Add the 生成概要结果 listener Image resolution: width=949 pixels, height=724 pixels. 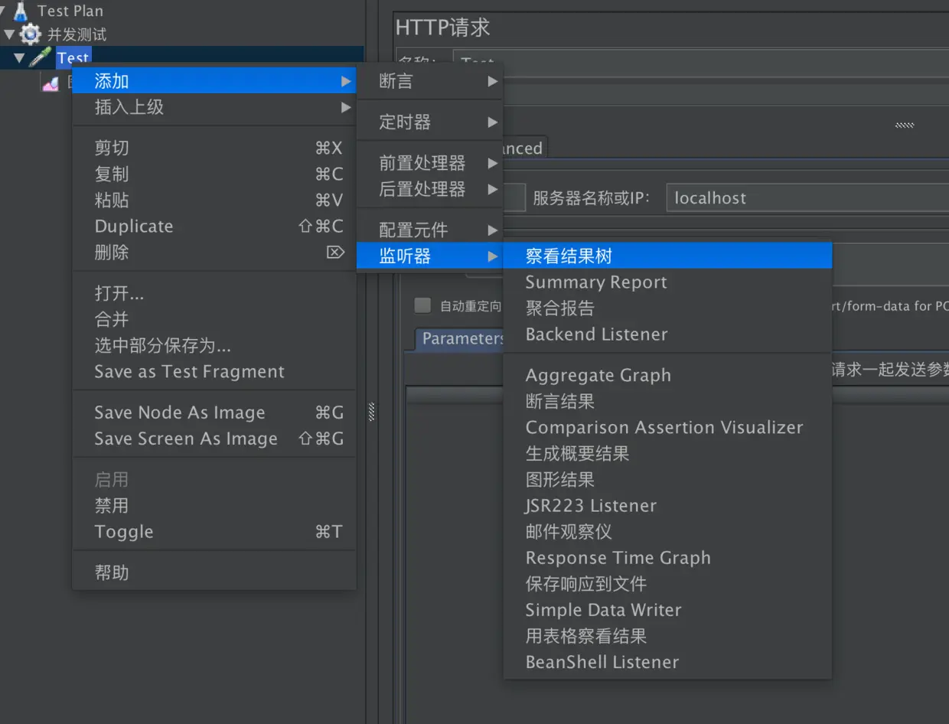[x=667, y=453]
